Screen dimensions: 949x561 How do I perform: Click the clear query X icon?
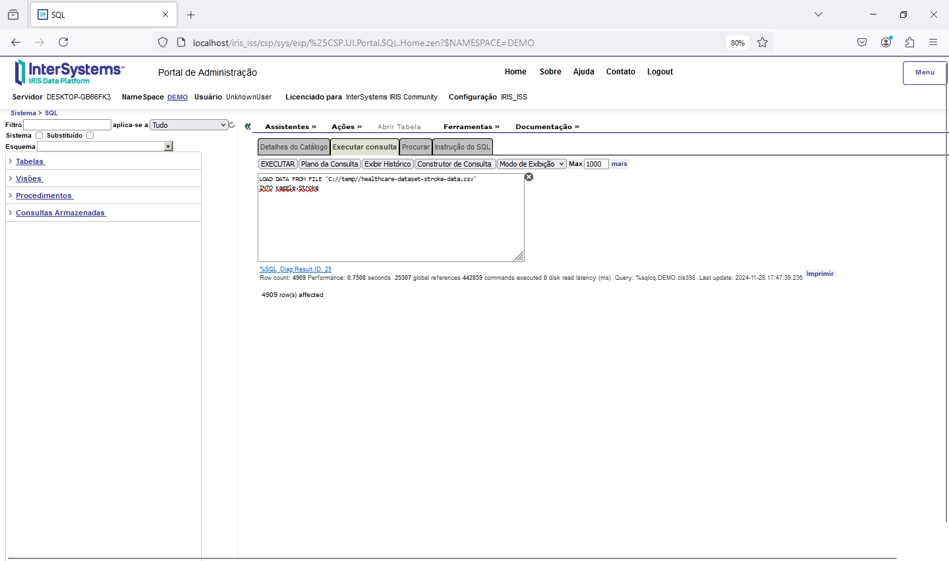tap(529, 177)
